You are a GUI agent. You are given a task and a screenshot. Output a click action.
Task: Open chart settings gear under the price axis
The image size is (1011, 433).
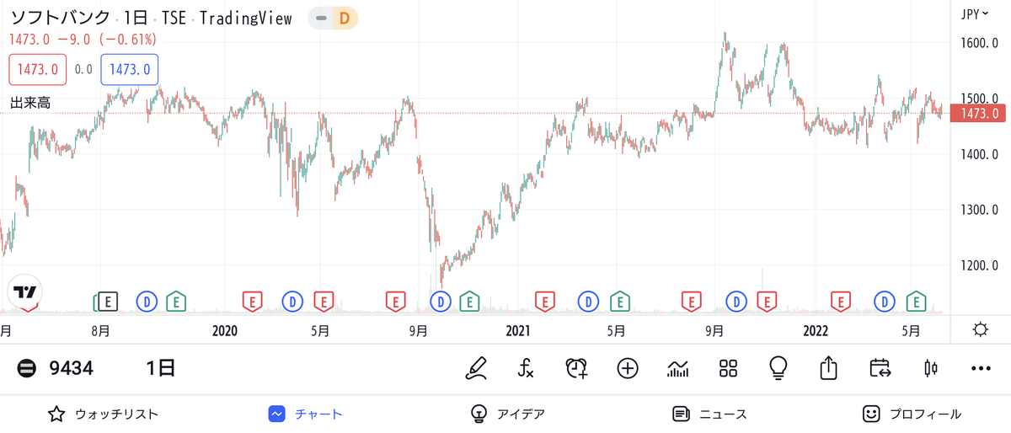click(980, 329)
